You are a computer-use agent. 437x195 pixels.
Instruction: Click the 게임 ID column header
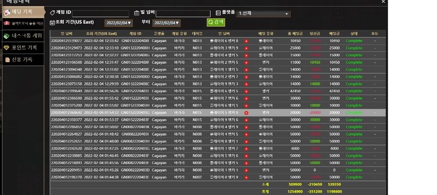coord(136,33)
